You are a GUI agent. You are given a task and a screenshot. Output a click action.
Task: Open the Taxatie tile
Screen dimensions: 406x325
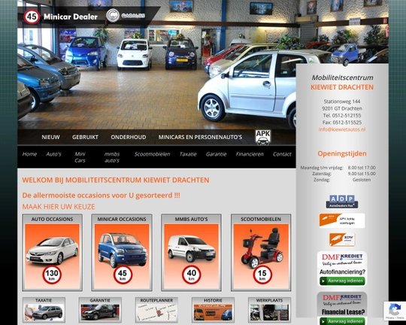pyautogui.click(x=44, y=310)
